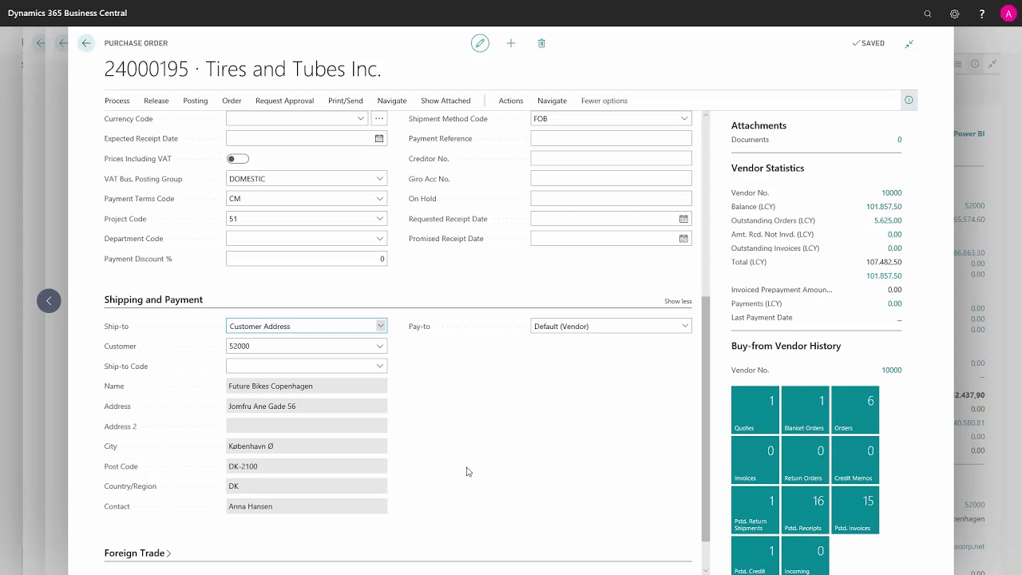Open the Blanket Orders tile

click(x=805, y=410)
